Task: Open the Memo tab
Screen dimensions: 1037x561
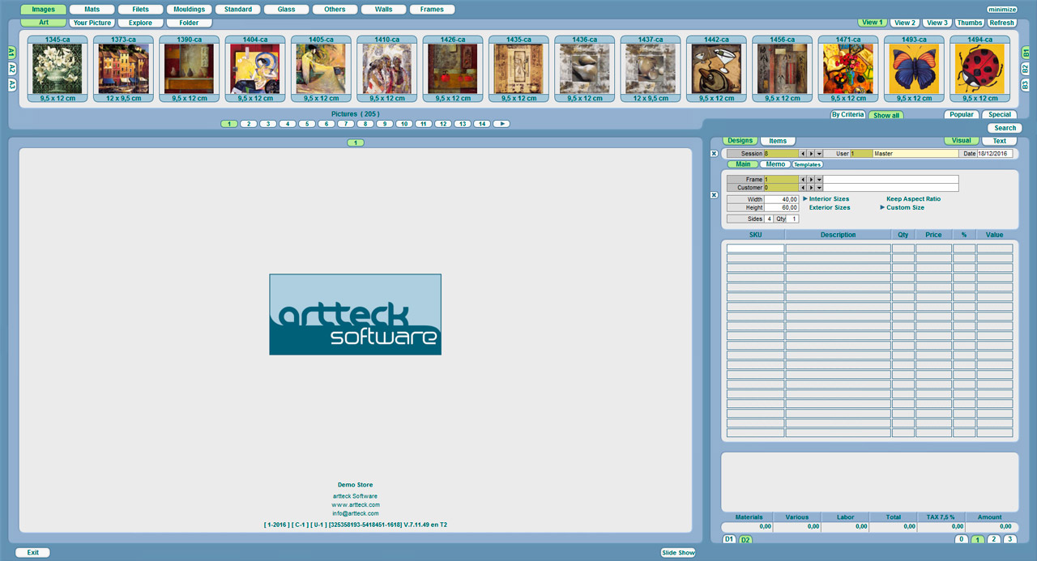Action: coord(775,164)
